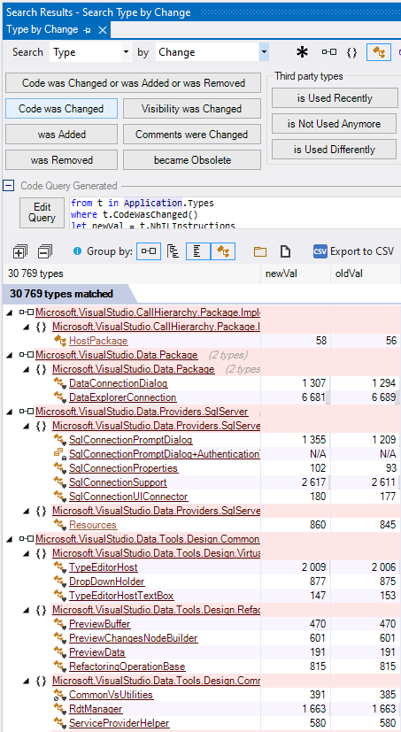
Task: Click the file grouping icon
Action: pyautogui.click(x=285, y=251)
